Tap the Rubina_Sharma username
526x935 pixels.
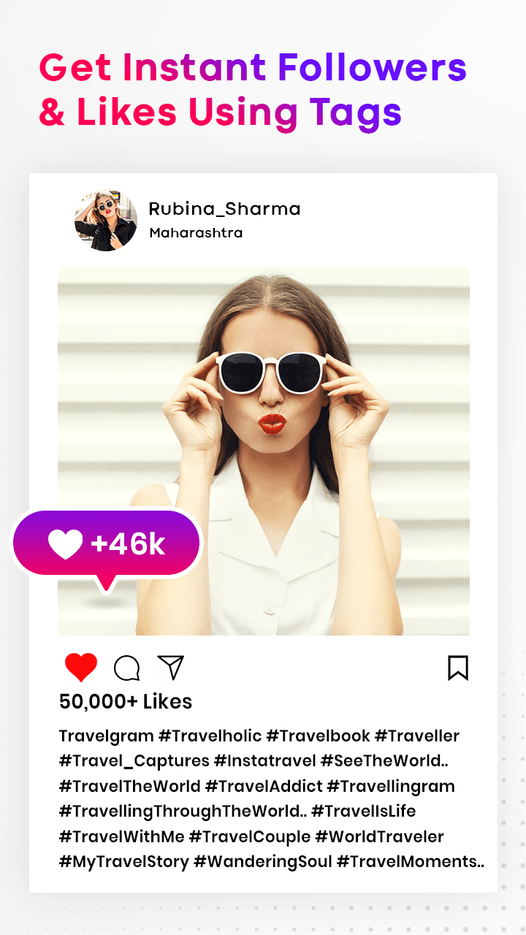point(224,209)
